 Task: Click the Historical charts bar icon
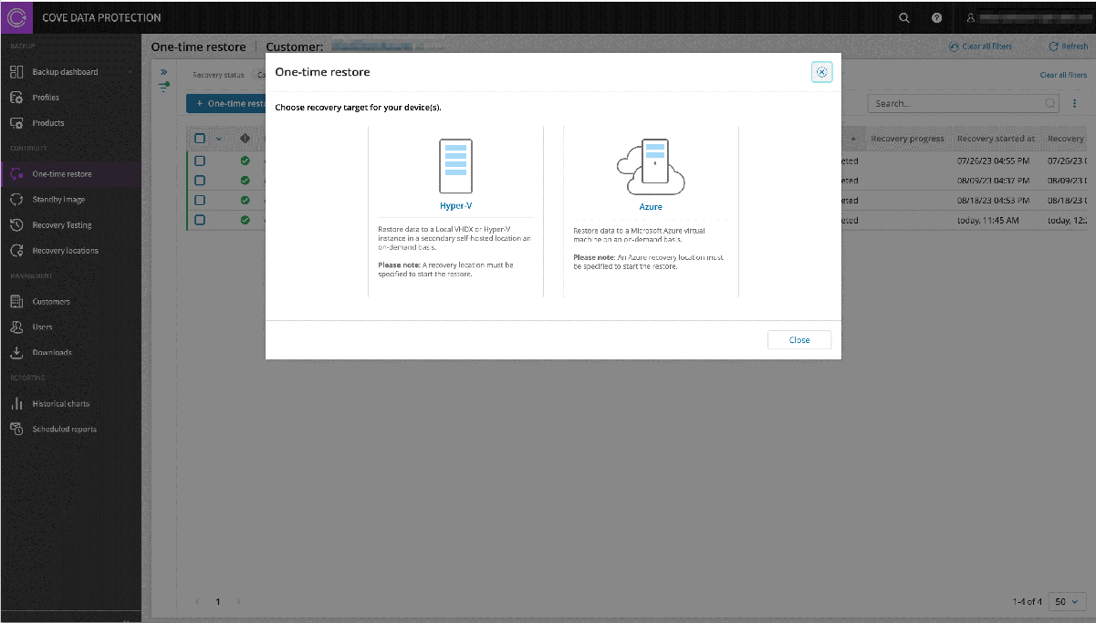click(x=16, y=404)
